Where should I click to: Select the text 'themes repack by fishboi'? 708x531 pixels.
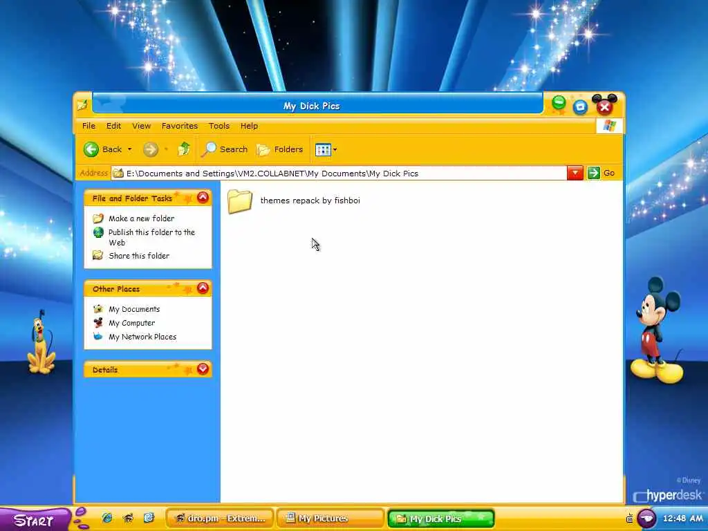point(310,201)
